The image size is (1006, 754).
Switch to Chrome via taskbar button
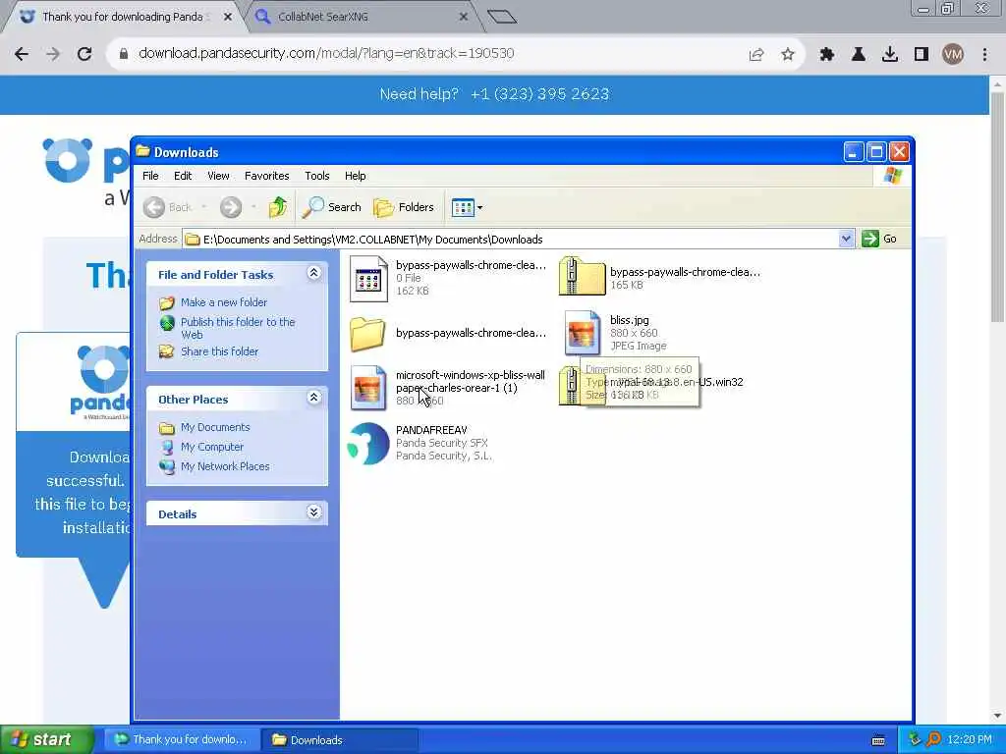coord(182,740)
